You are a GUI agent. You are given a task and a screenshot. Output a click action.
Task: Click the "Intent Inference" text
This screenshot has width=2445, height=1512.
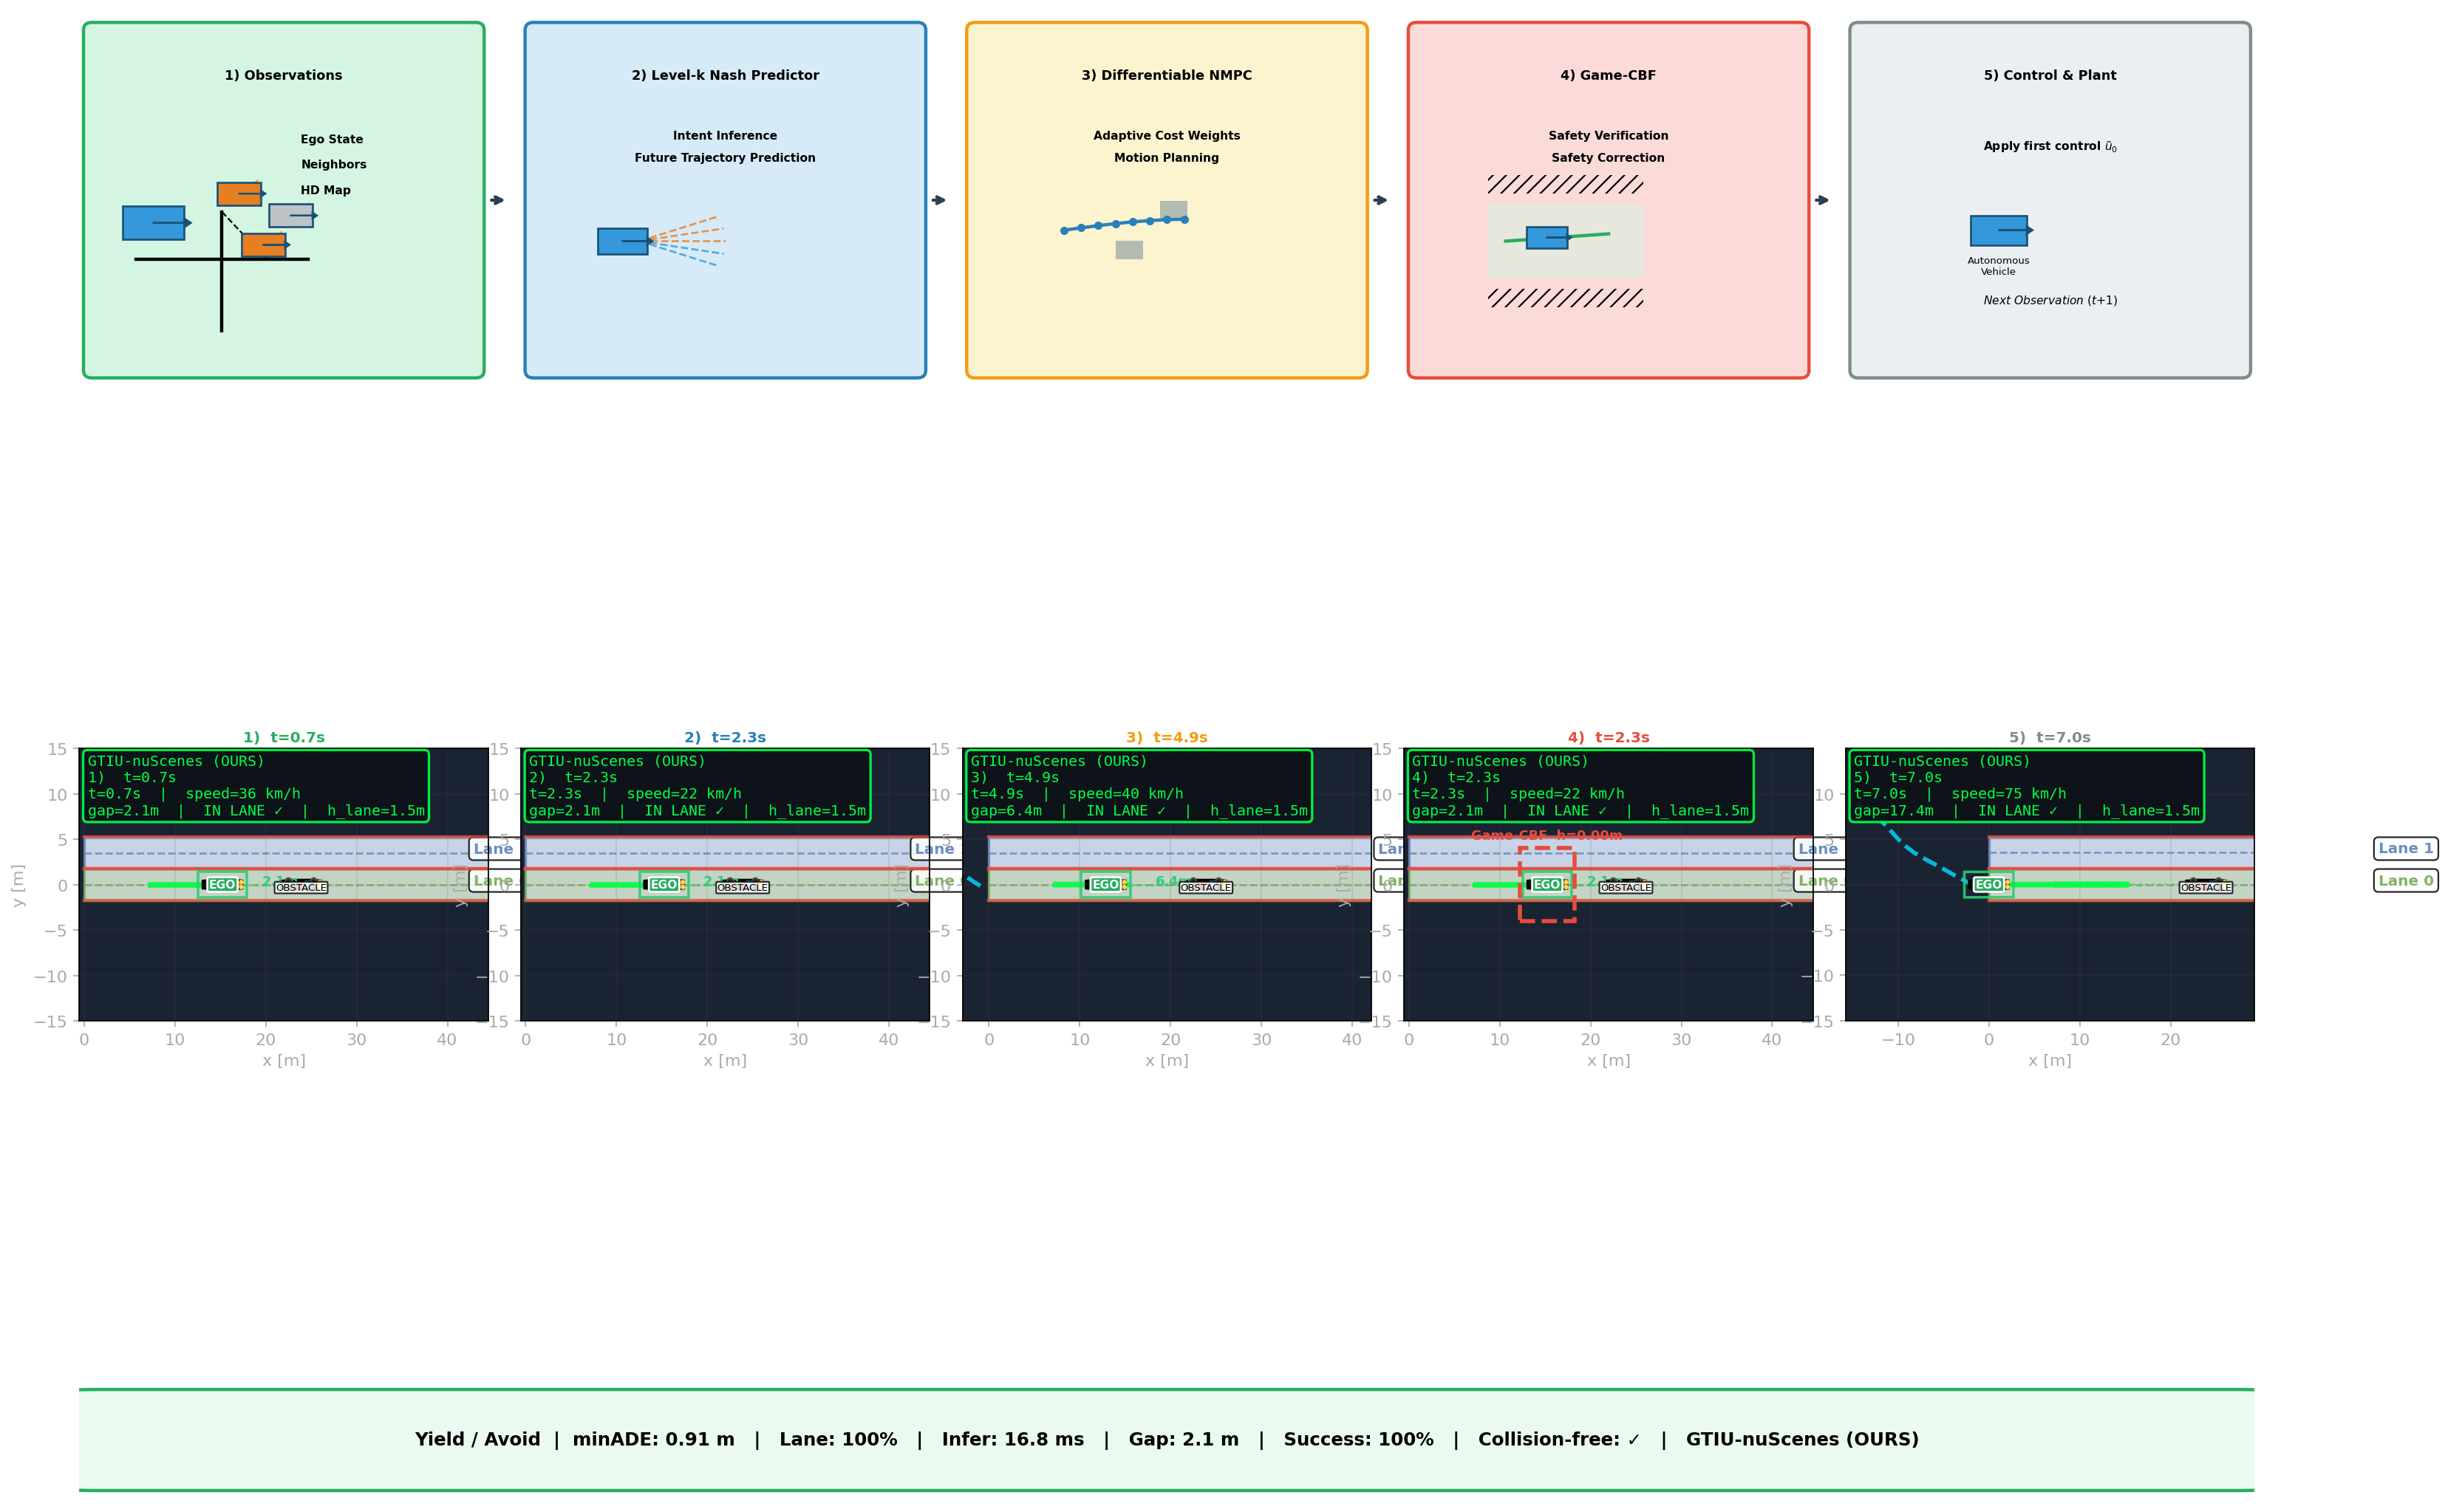(726, 135)
